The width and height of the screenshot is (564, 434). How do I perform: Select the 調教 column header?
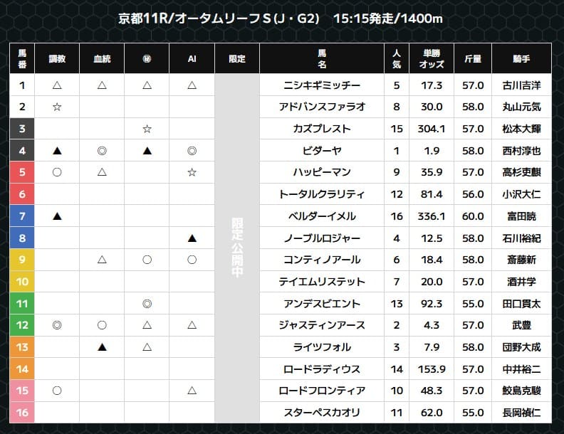(57, 58)
